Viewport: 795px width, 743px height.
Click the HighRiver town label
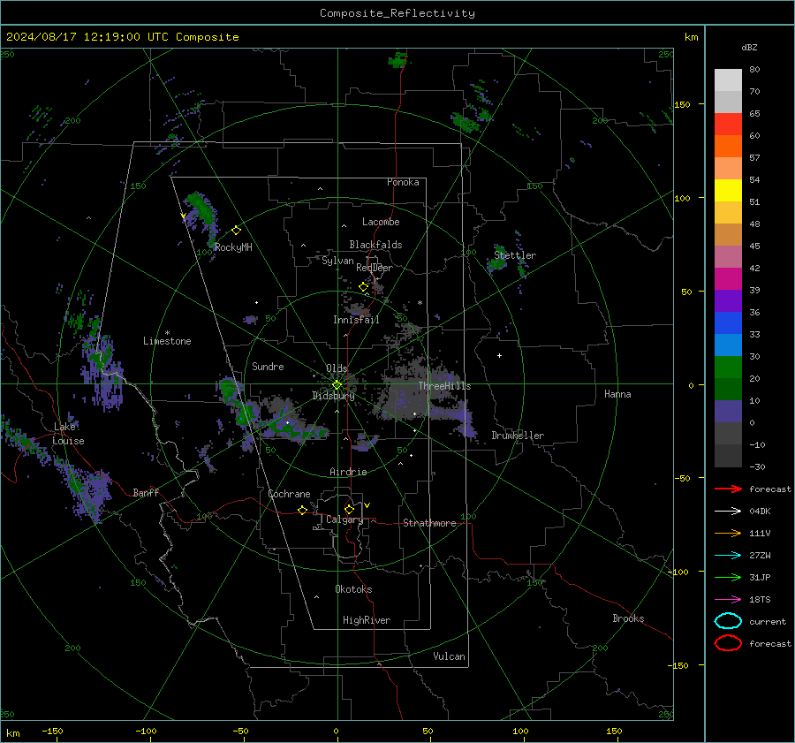(367, 620)
